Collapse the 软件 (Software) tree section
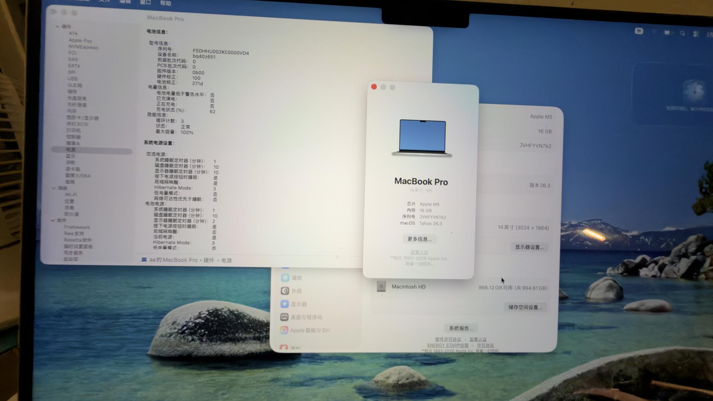The width and height of the screenshot is (713, 401). [53, 220]
